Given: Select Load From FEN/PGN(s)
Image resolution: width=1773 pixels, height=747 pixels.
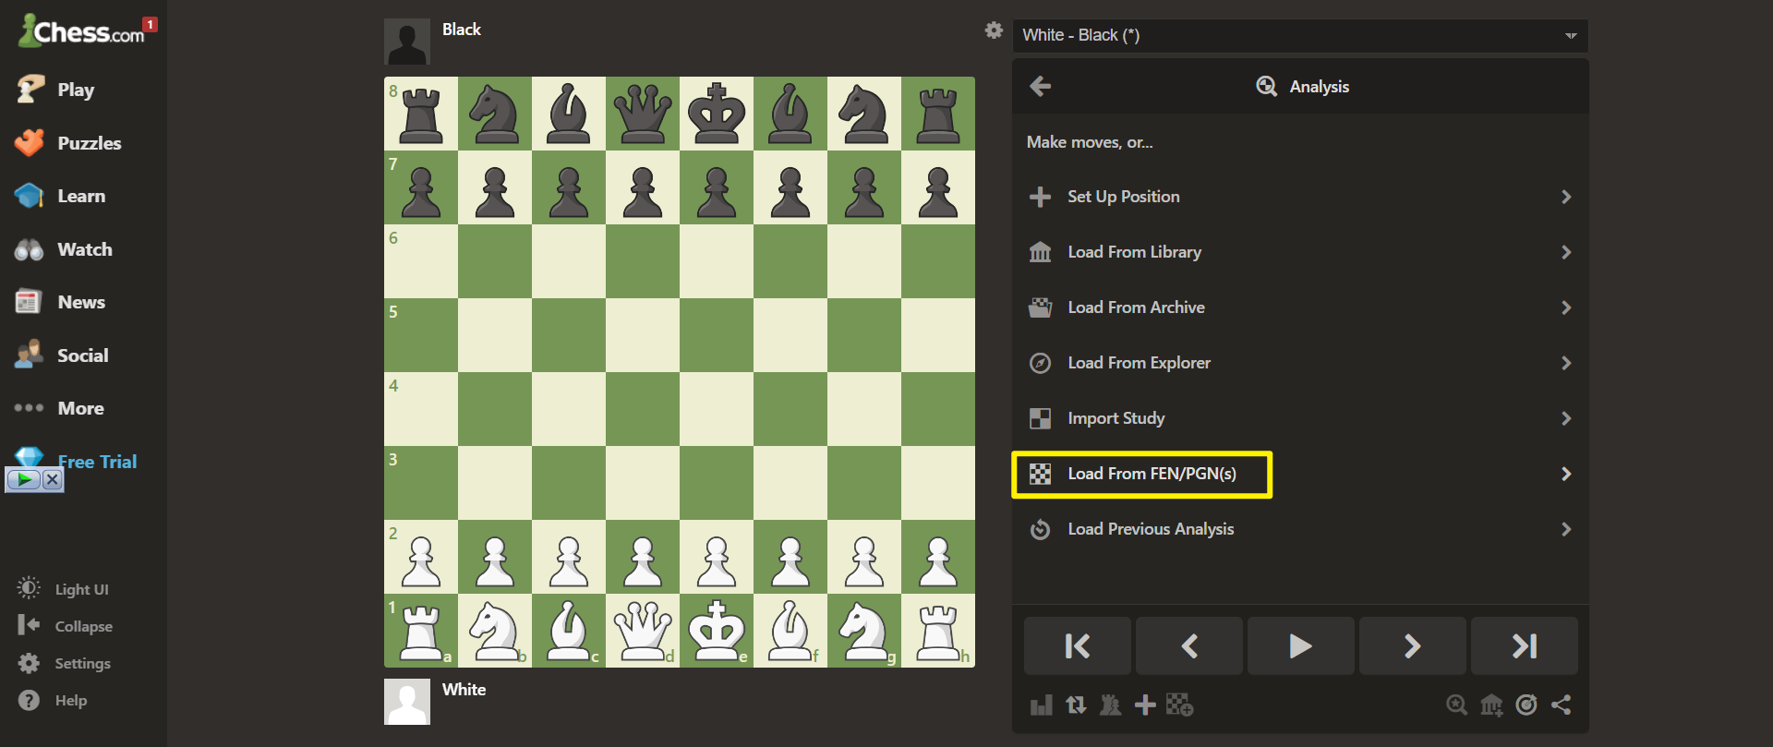Looking at the screenshot, I should click(x=1300, y=474).
